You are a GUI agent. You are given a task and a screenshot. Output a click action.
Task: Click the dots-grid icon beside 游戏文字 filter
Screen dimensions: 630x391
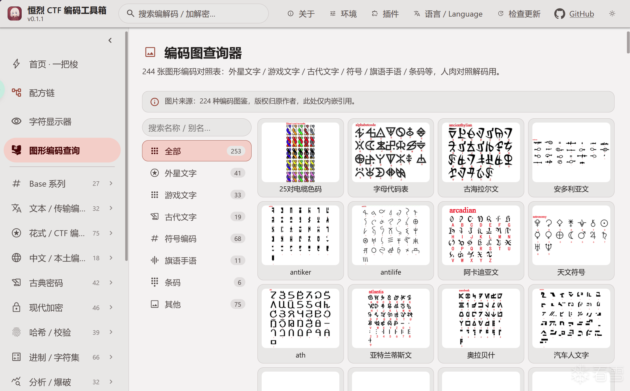pos(154,195)
